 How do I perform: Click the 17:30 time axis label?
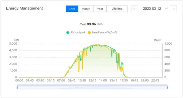124,80
